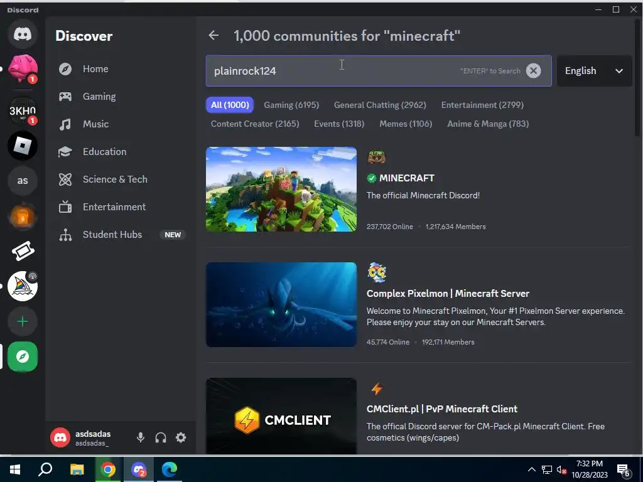Open the Midjourney sailboat server
The width and height of the screenshot is (643, 482).
tap(23, 286)
